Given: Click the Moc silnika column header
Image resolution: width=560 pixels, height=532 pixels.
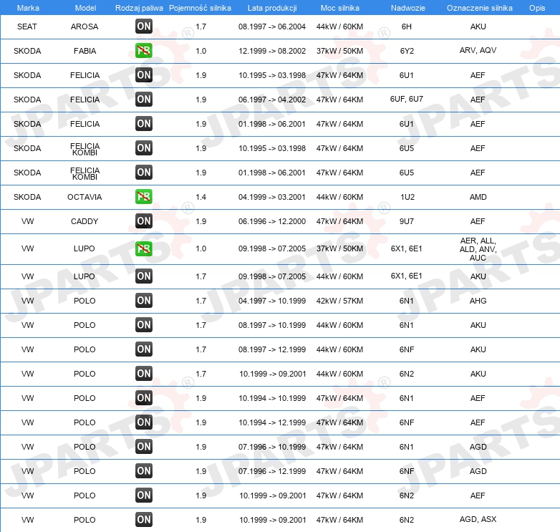Looking at the screenshot, I should [x=340, y=8].
